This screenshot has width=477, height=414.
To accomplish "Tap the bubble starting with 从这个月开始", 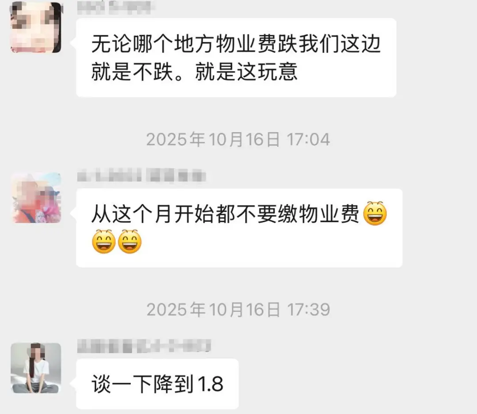I will 239,228.
